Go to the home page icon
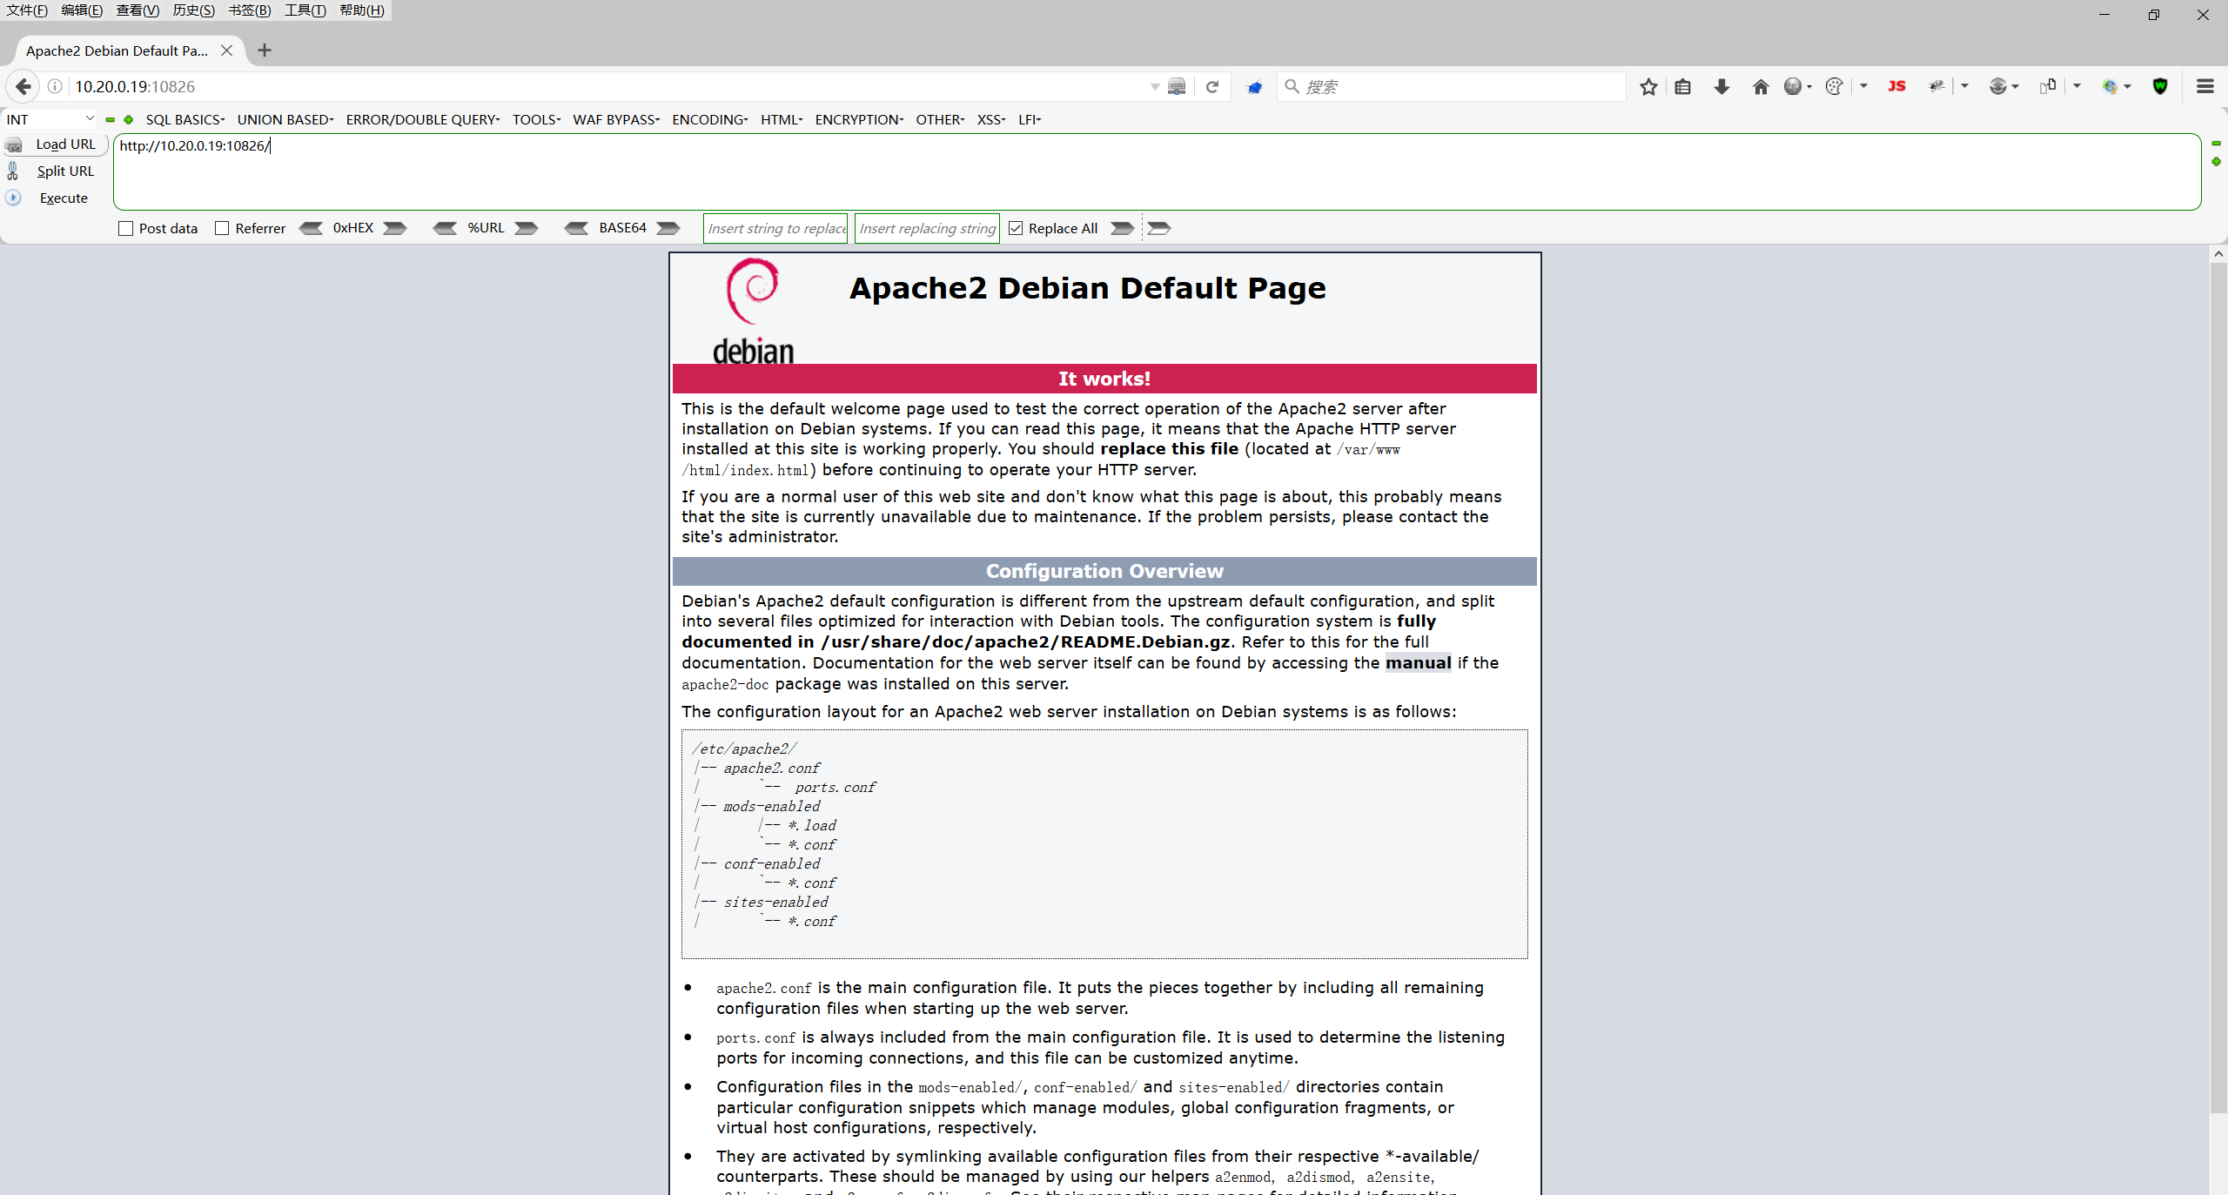The image size is (2228, 1195). click(x=1760, y=86)
